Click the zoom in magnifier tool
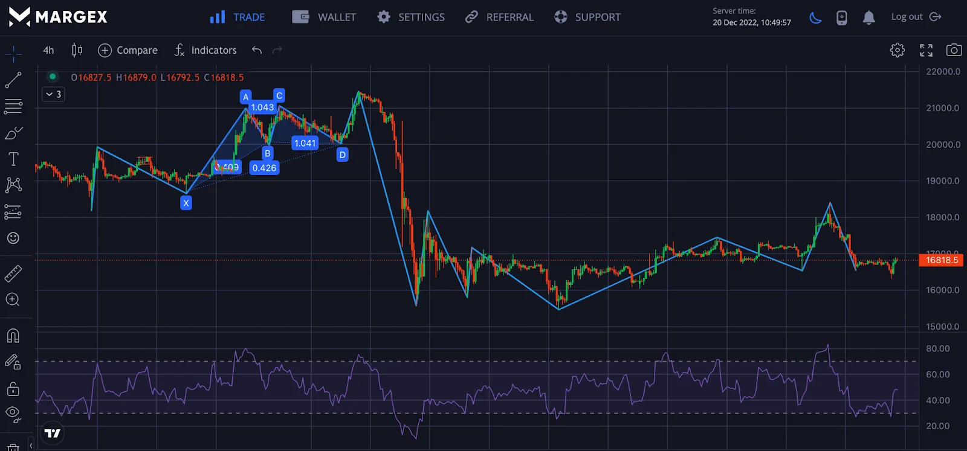Viewport: 967px width, 451px height. (13, 299)
